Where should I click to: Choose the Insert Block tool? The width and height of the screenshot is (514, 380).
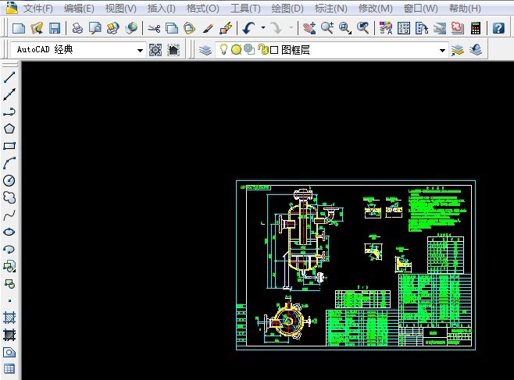pyautogui.click(x=9, y=266)
